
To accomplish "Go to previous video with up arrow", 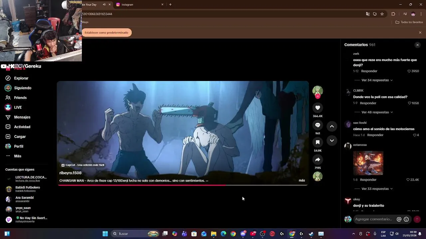I will click(332, 126).
